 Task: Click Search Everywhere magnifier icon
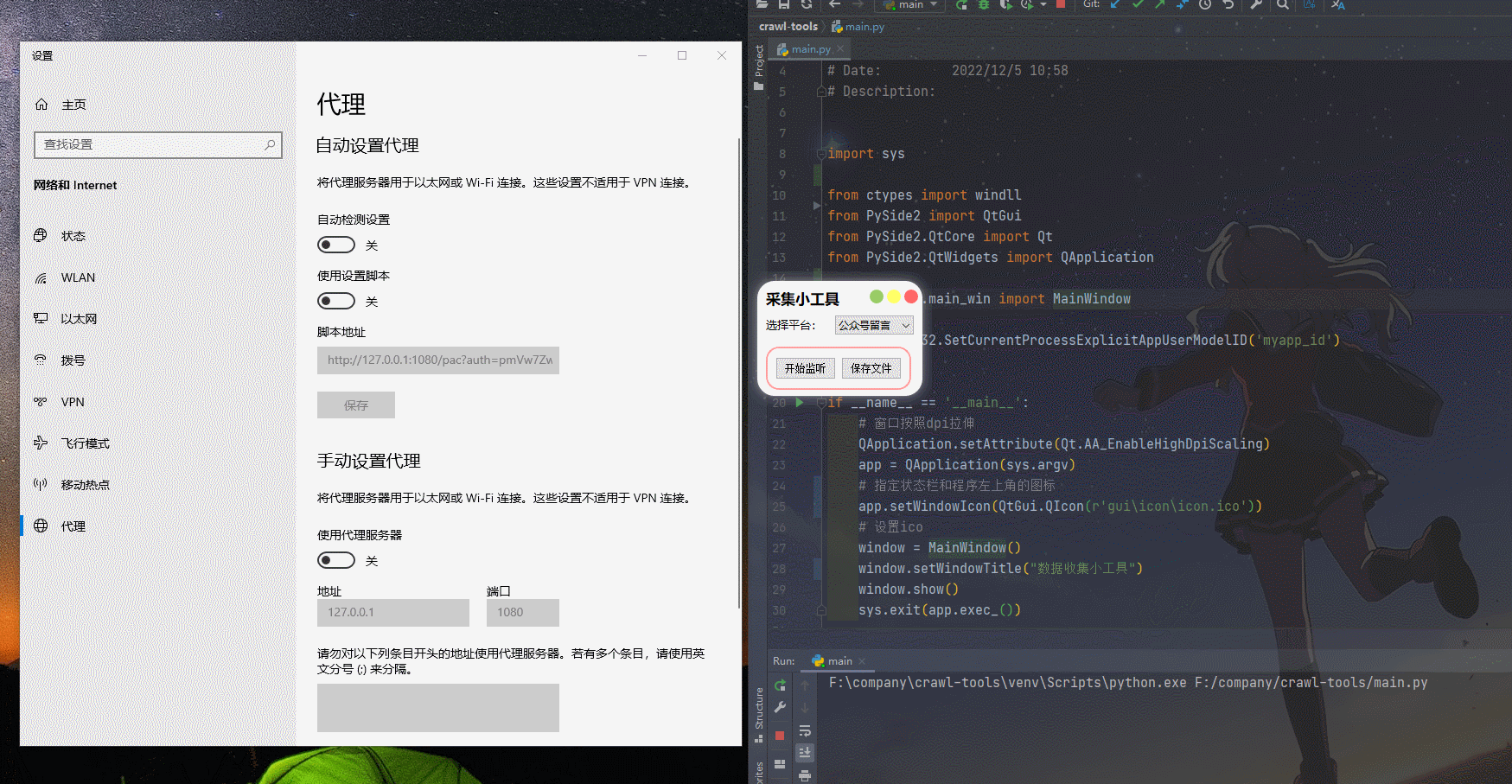[1283, 4]
